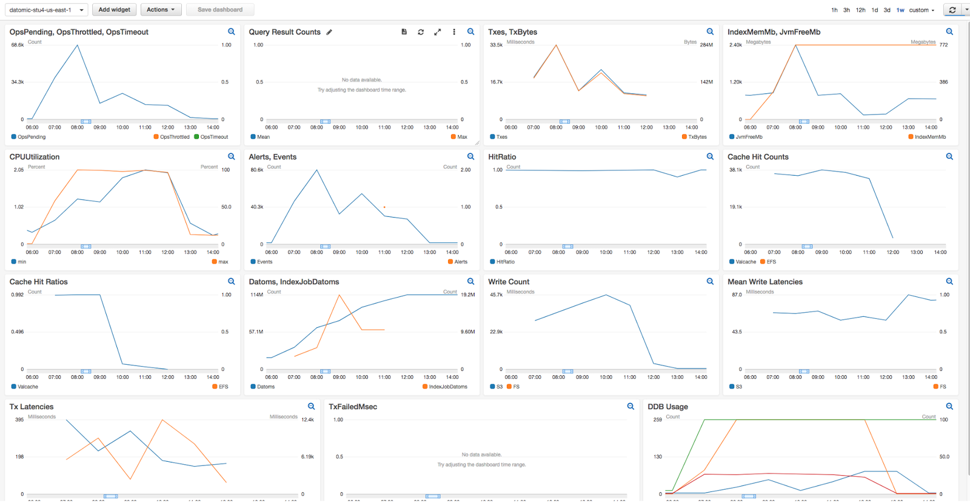This screenshot has height=503, width=970.
Task: Switch to the 3d time range
Action: [887, 10]
